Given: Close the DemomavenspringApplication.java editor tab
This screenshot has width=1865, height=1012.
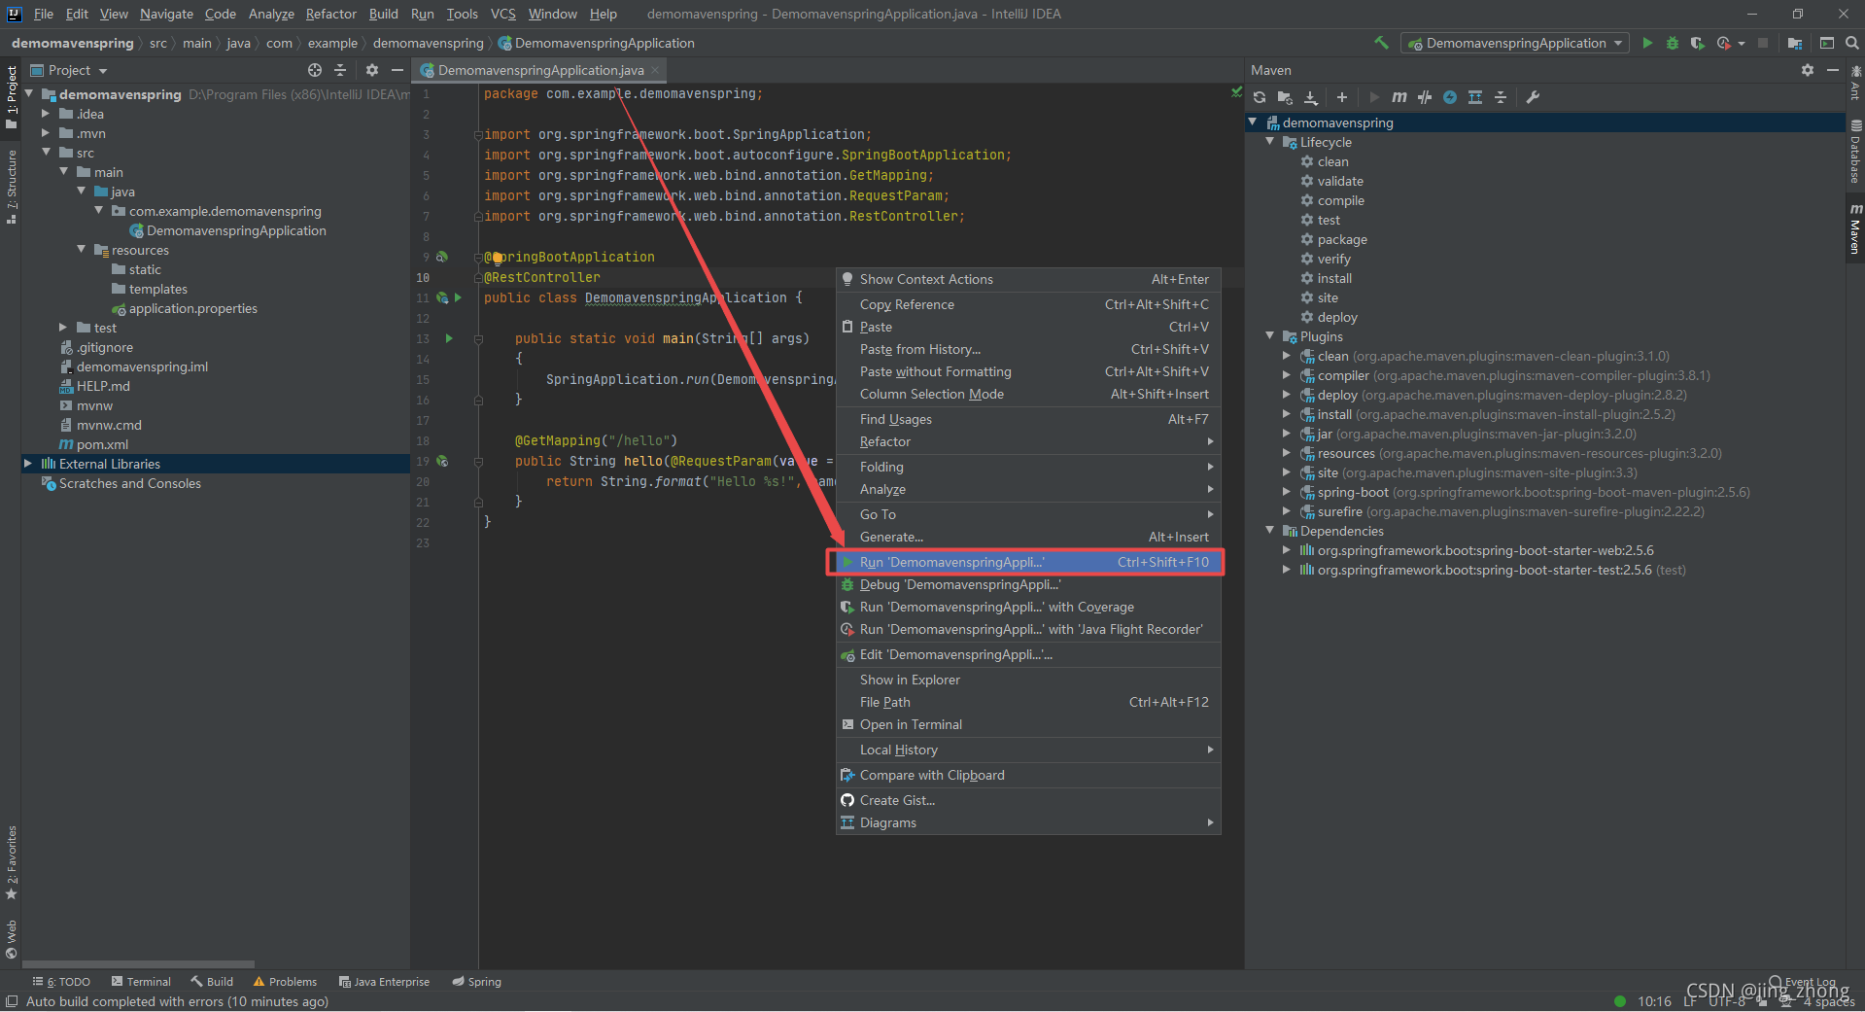Looking at the screenshot, I should point(655,70).
